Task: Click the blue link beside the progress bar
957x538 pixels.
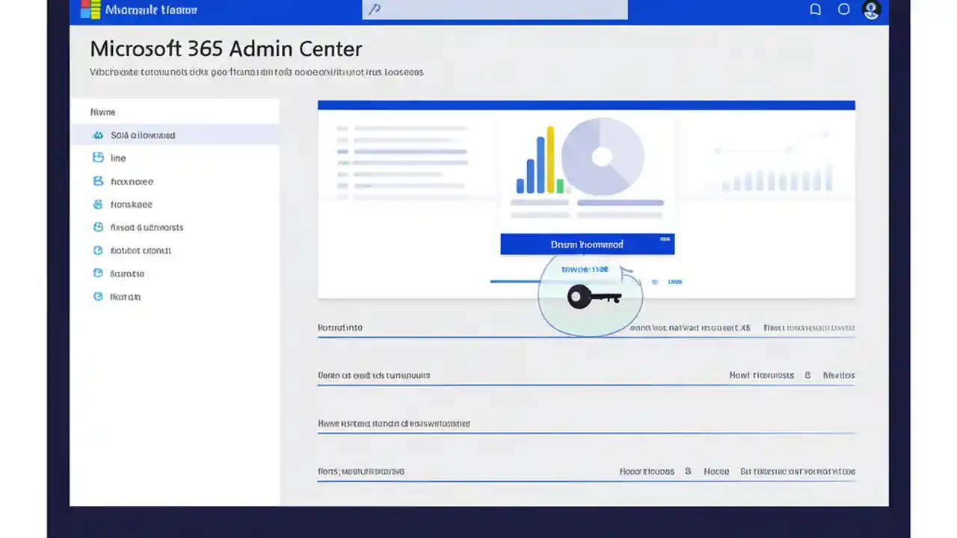Action: 674,282
